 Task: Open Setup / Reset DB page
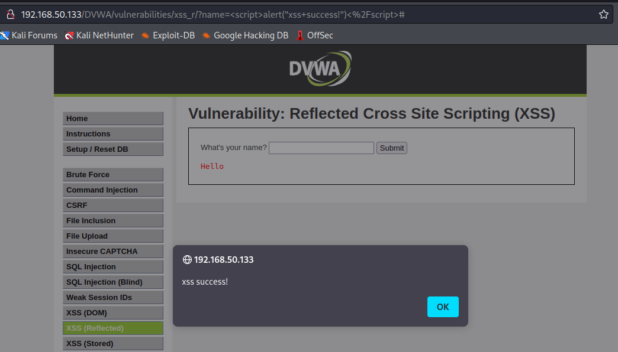tap(112, 149)
